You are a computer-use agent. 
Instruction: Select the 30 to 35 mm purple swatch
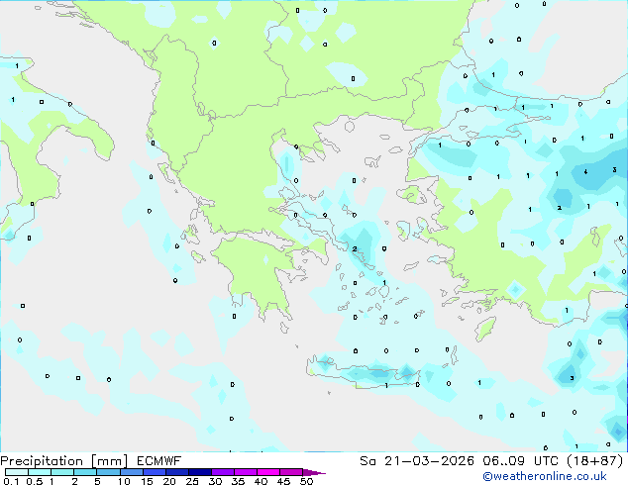click(223, 472)
